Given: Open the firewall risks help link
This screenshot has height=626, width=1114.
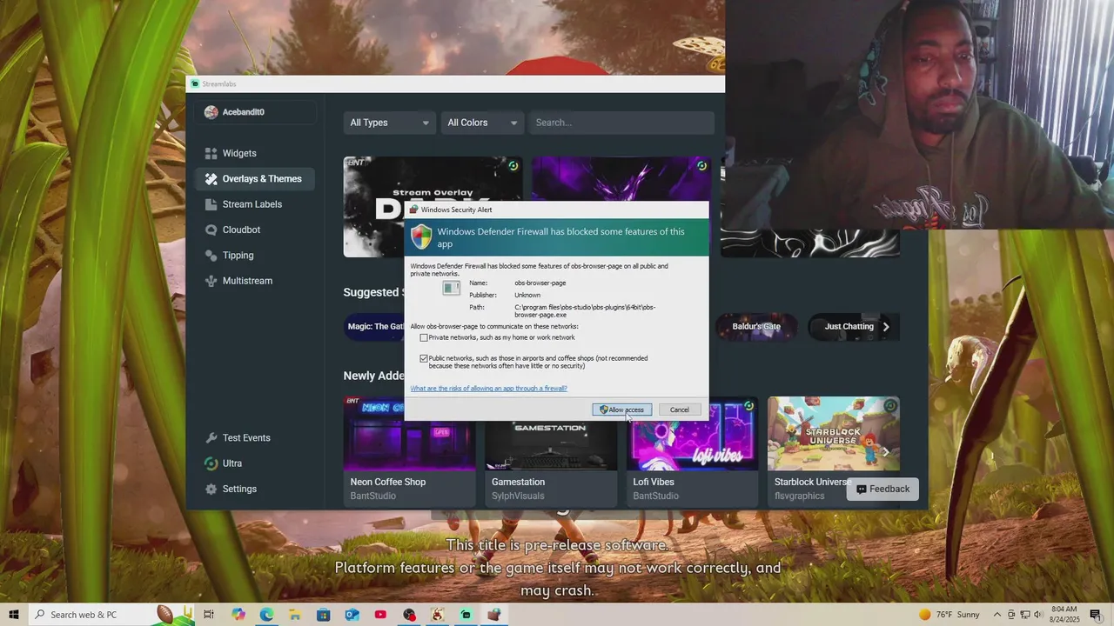Looking at the screenshot, I should tap(488, 389).
